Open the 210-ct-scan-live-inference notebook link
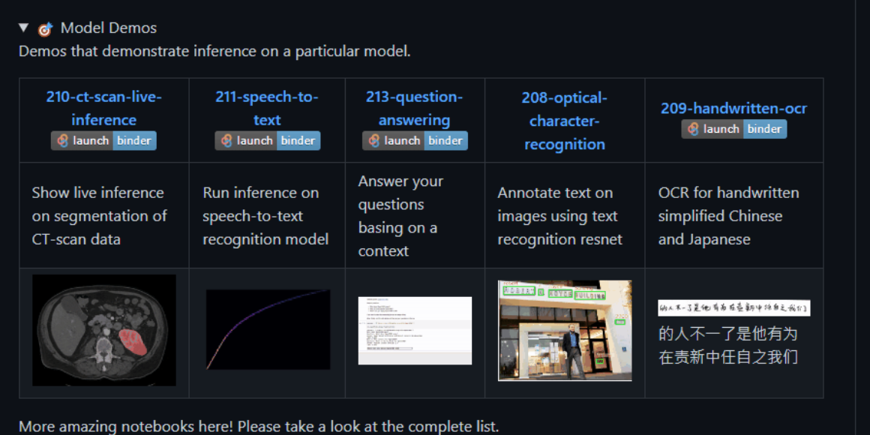 point(103,108)
